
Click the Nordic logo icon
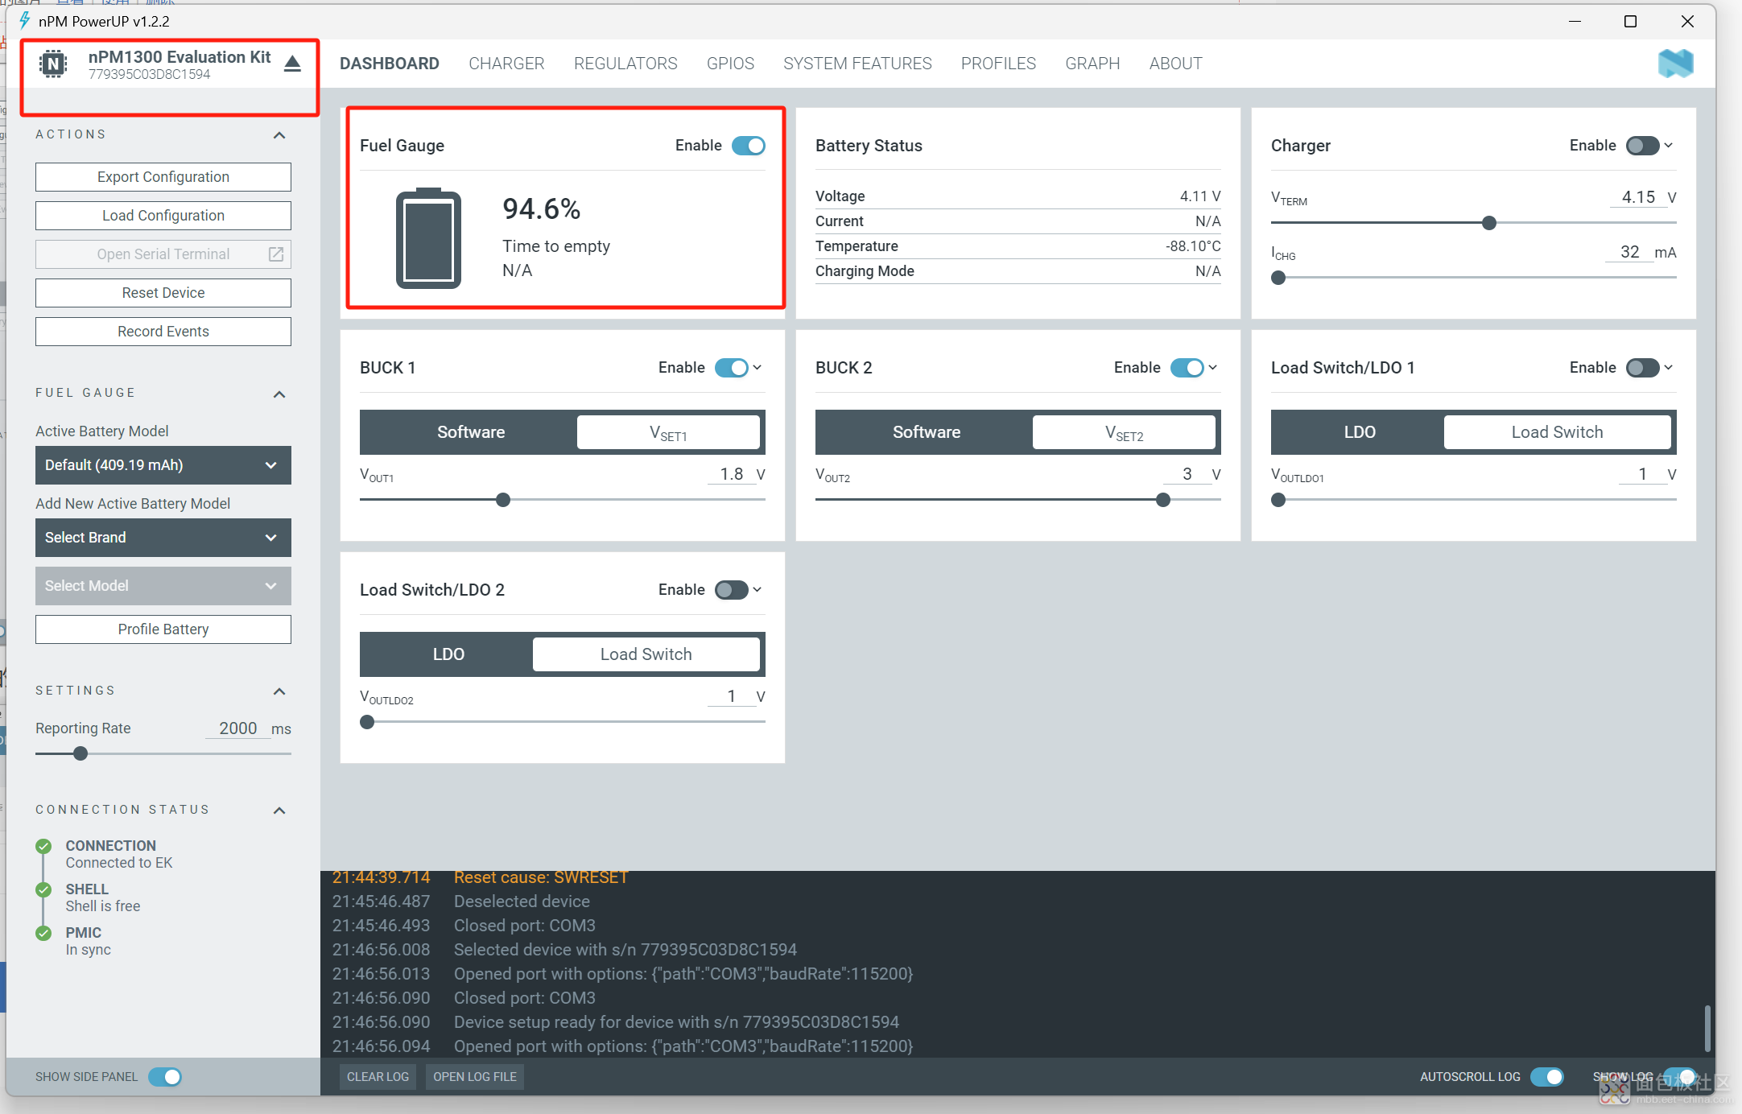[1675, 64]
